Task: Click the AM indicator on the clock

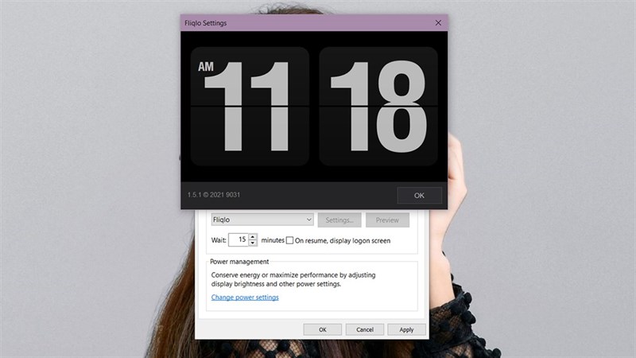Action: [206, 66]
